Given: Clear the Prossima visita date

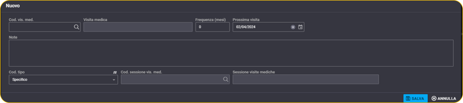Looking at the screenshot, I should [x=293, y=27].
